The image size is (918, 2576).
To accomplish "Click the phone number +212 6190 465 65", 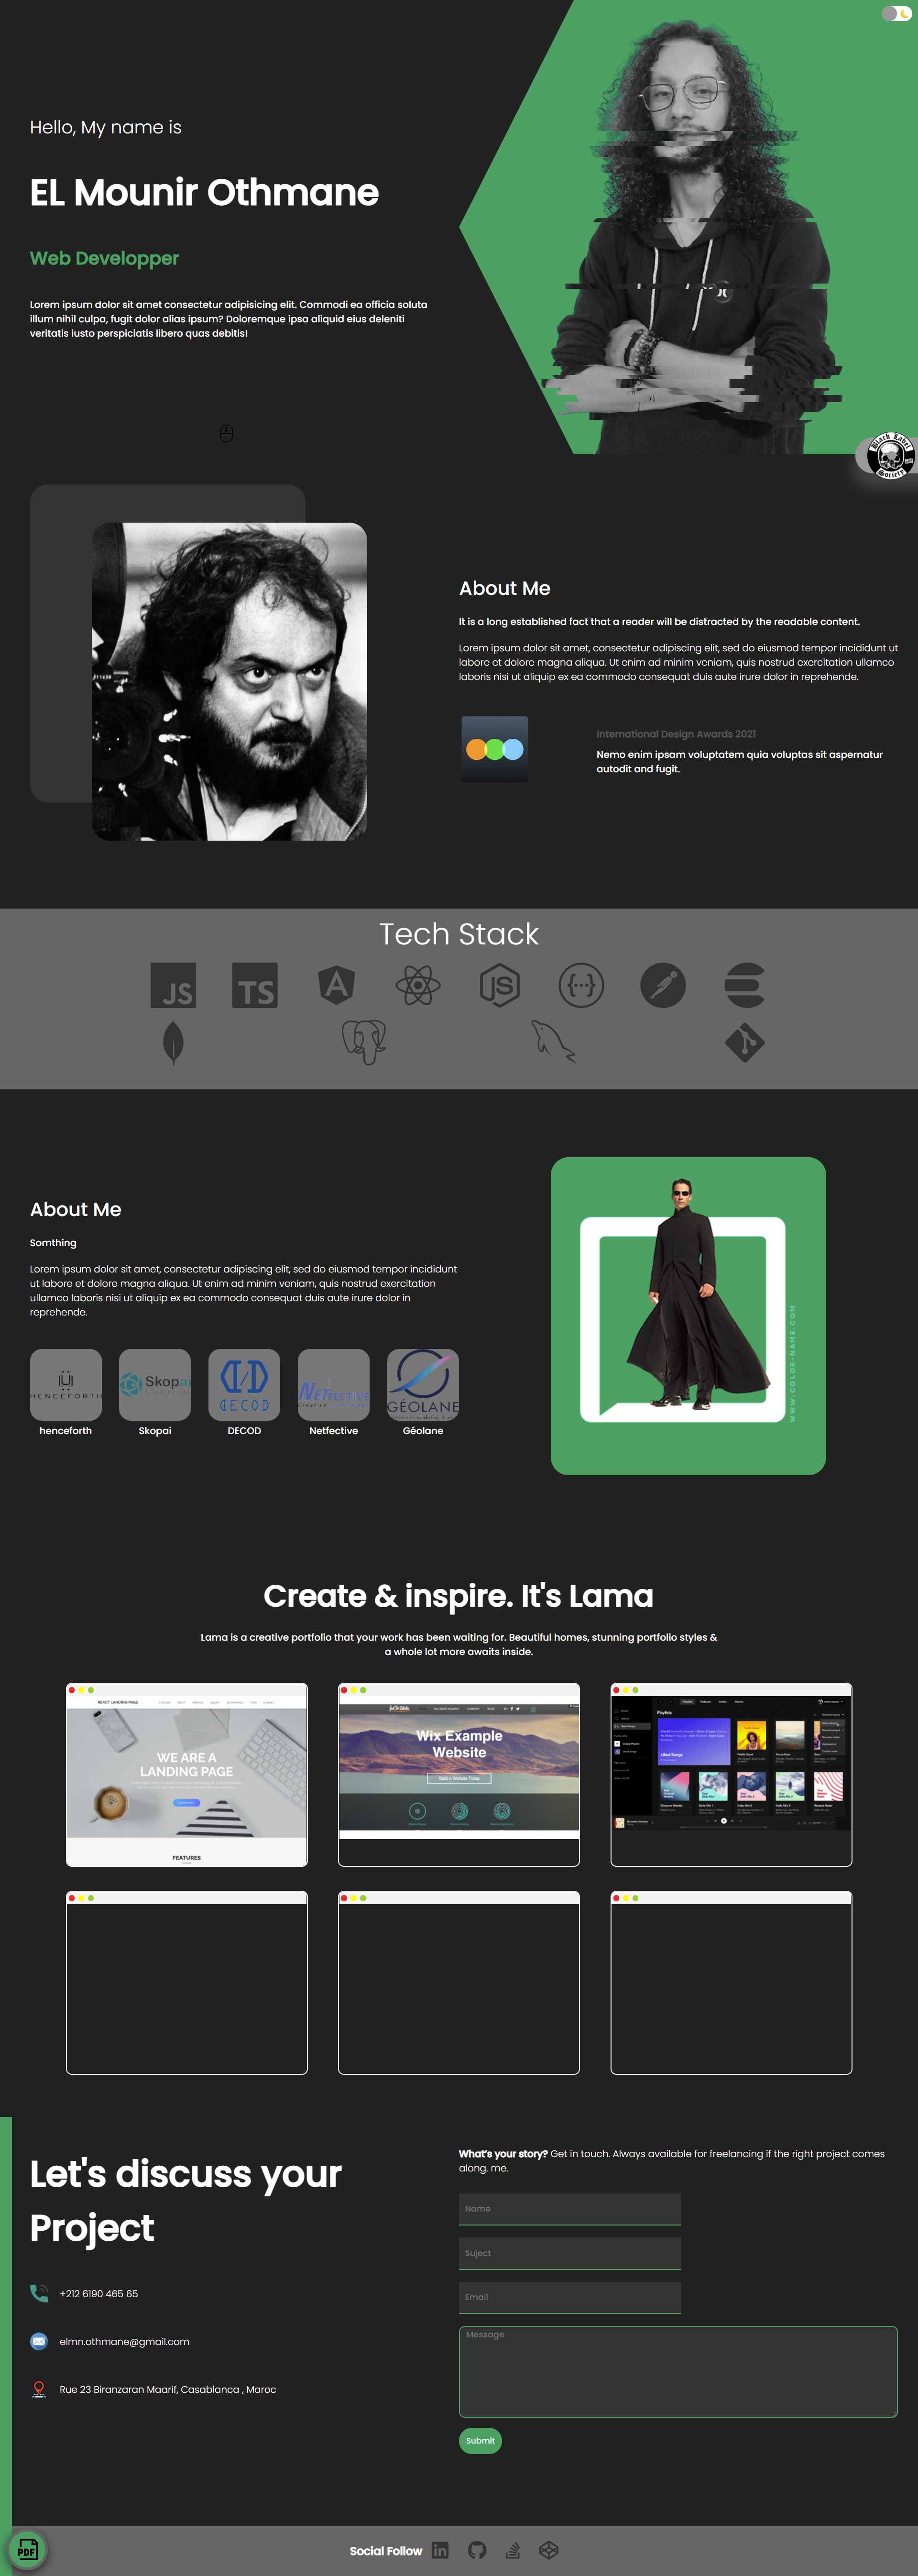I will 99,2294.
